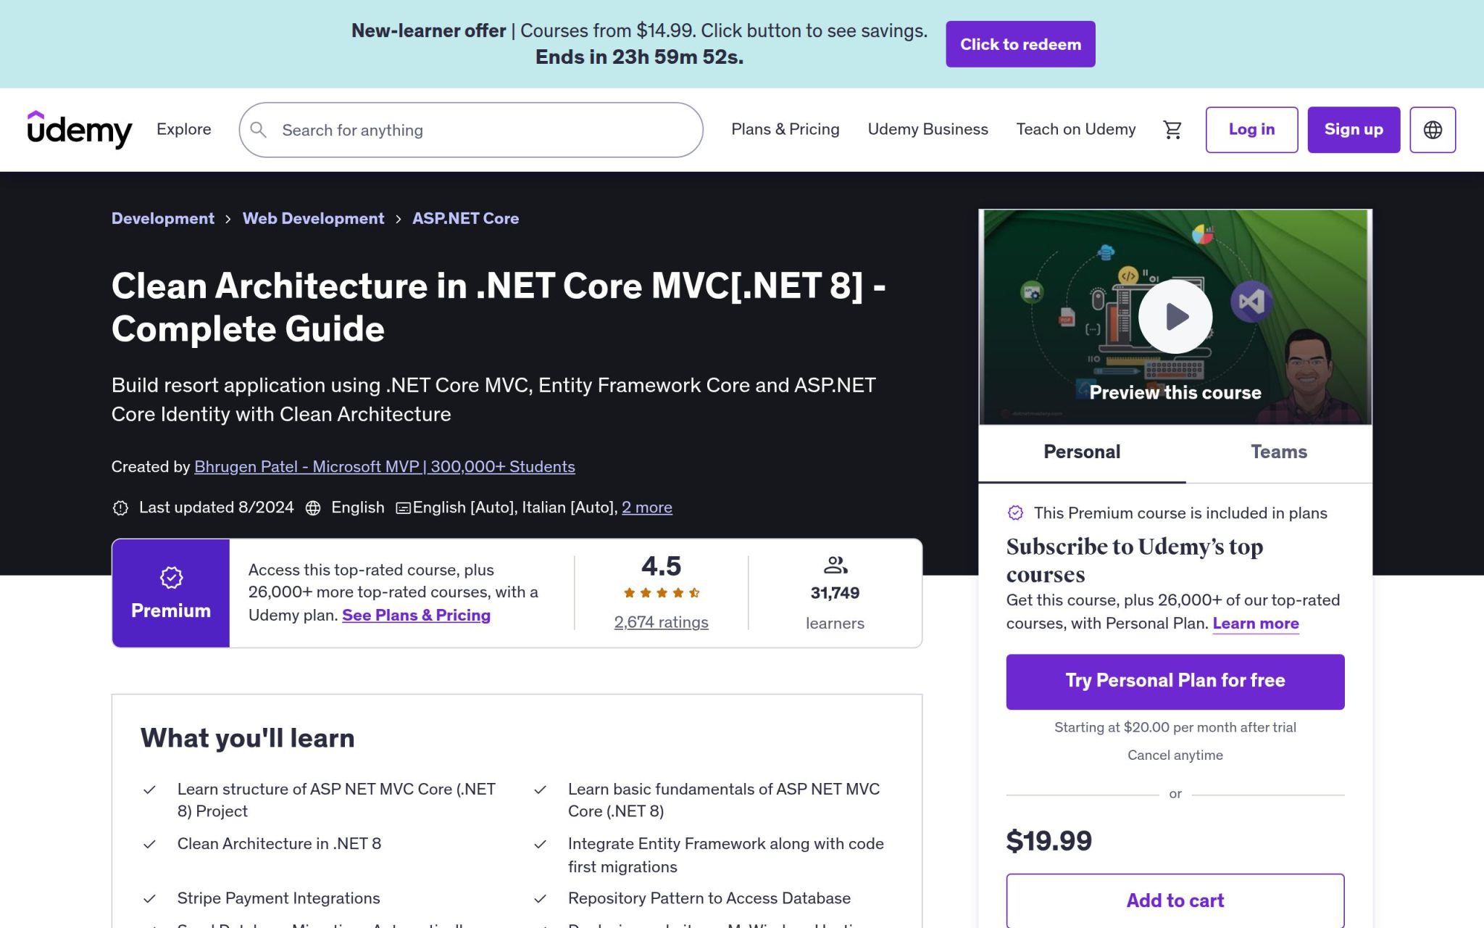Viewport: 1484px width, 928px height.
Task: Click "Add to cart"
Action: pos(1174,900)
